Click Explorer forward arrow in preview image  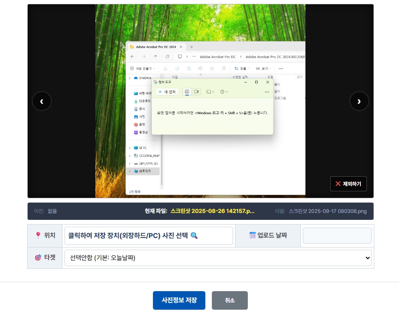point(144,57)
